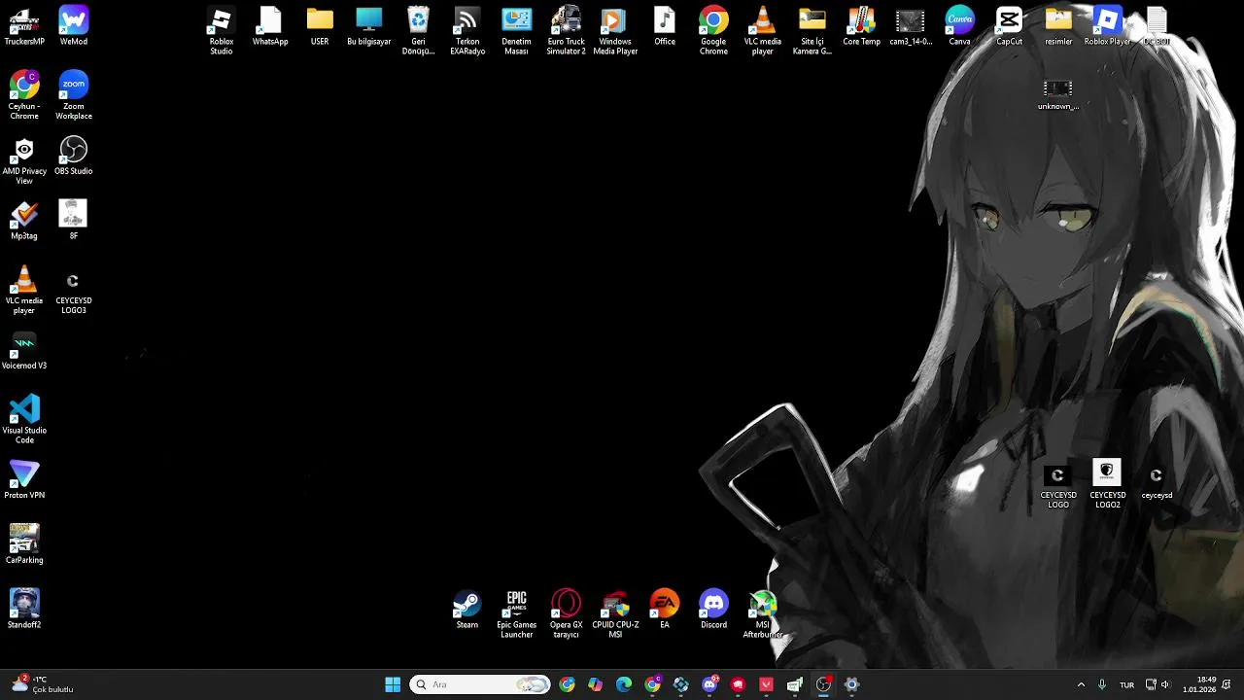Open the Discord desktop shortcut
This screenshot has height=700, width=1244.
(713, 610)
